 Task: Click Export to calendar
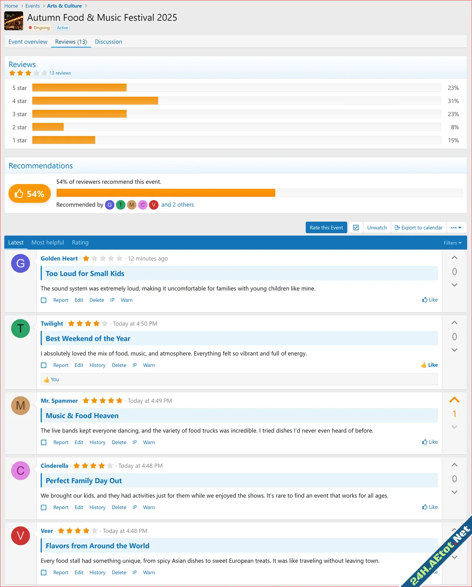(418, 227)
